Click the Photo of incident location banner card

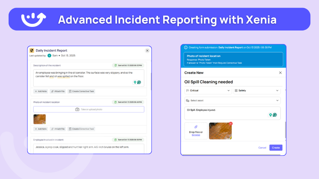pyautogui.click(x=233, y=59)
